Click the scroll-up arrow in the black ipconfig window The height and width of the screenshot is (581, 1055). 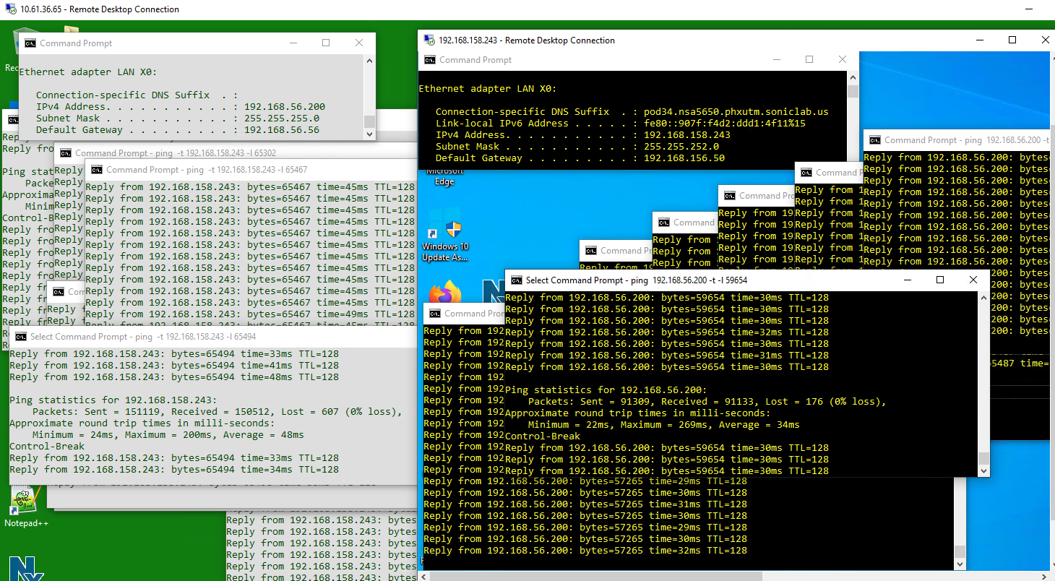pos(853,77)
